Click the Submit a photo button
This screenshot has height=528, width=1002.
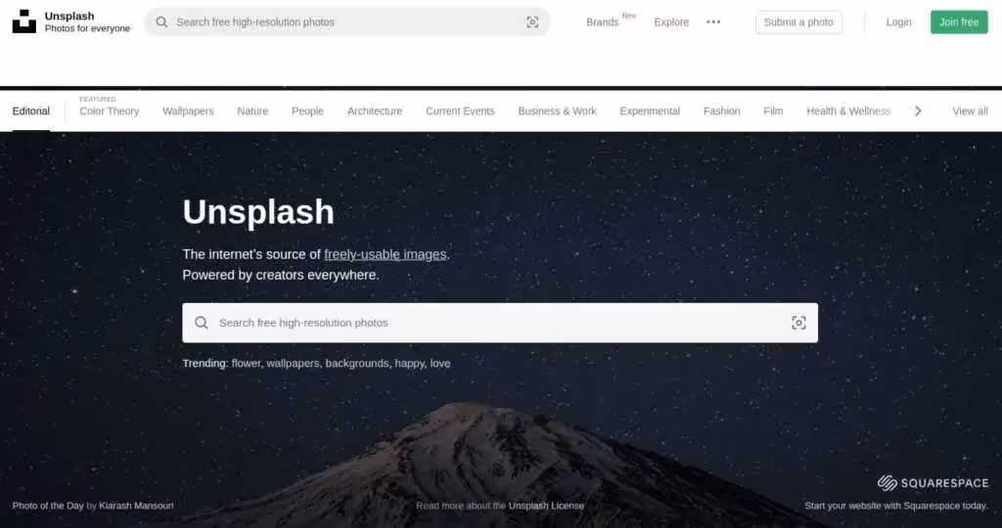(x=798, y=22)
